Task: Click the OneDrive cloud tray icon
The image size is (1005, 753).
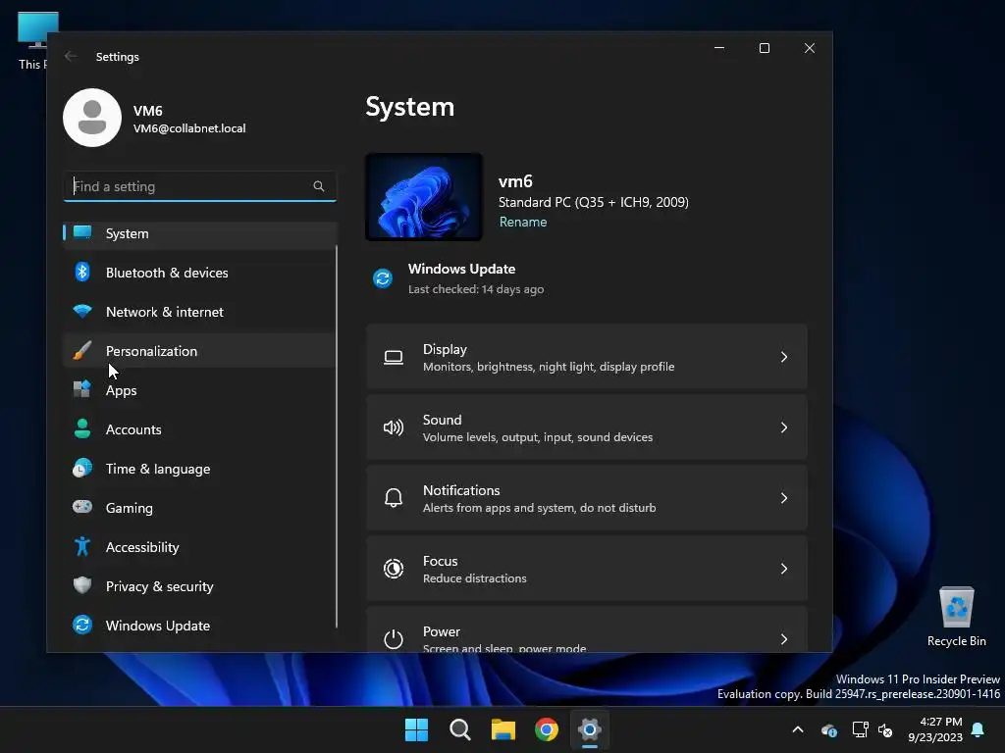Action: click(x=828, y=729)
